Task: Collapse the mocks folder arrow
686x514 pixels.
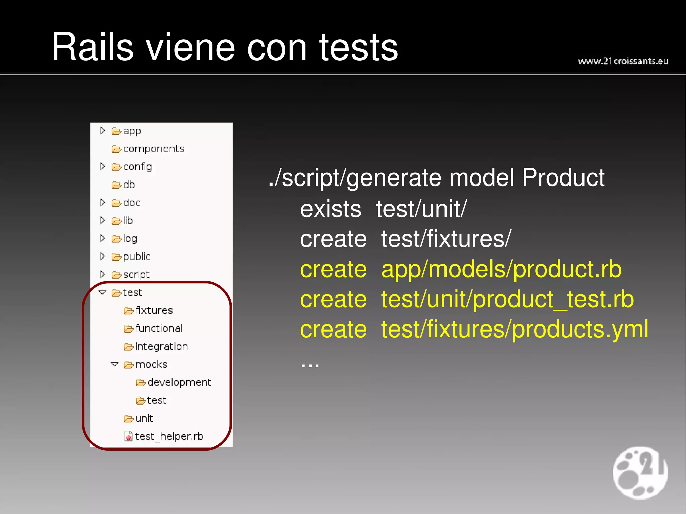Action: coord(115,364)
